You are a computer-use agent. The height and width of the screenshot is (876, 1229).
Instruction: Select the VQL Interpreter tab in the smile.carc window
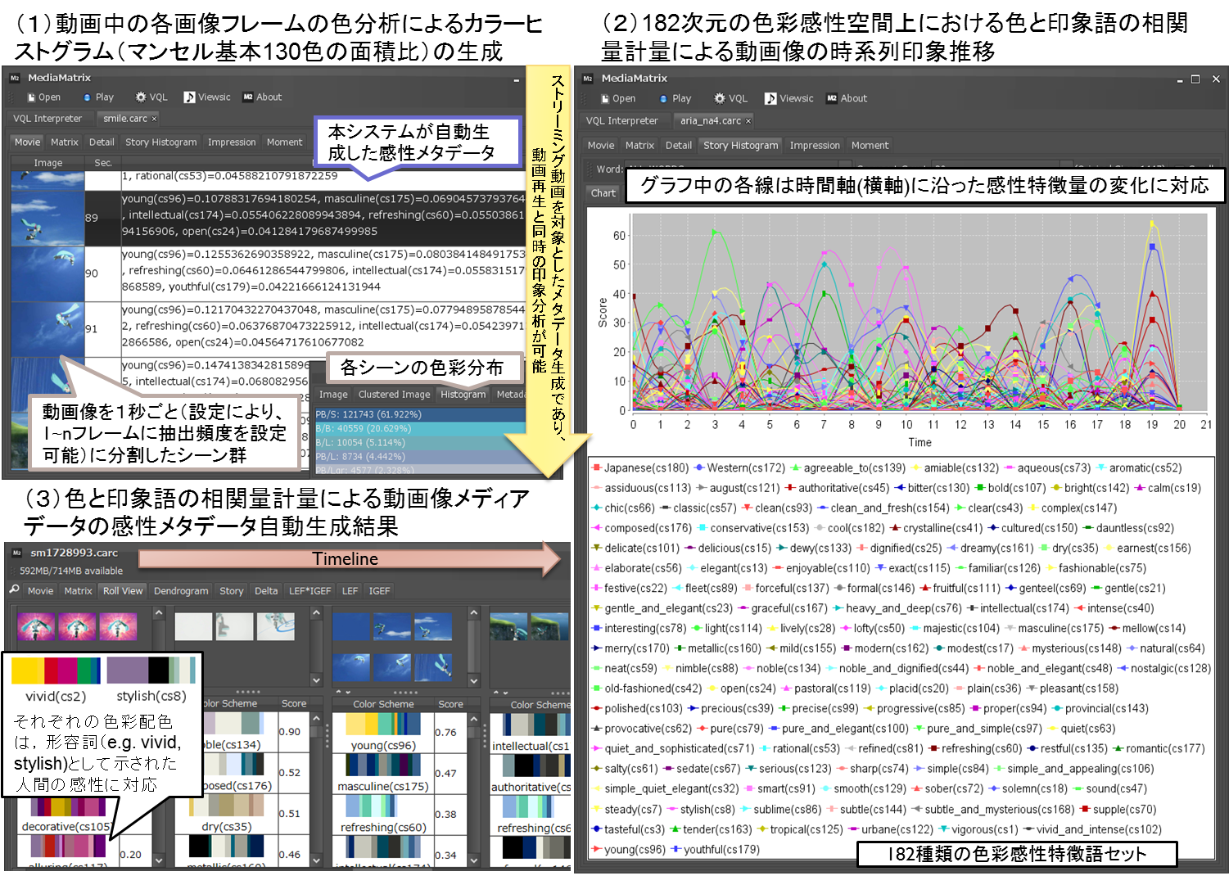(47, 119)
